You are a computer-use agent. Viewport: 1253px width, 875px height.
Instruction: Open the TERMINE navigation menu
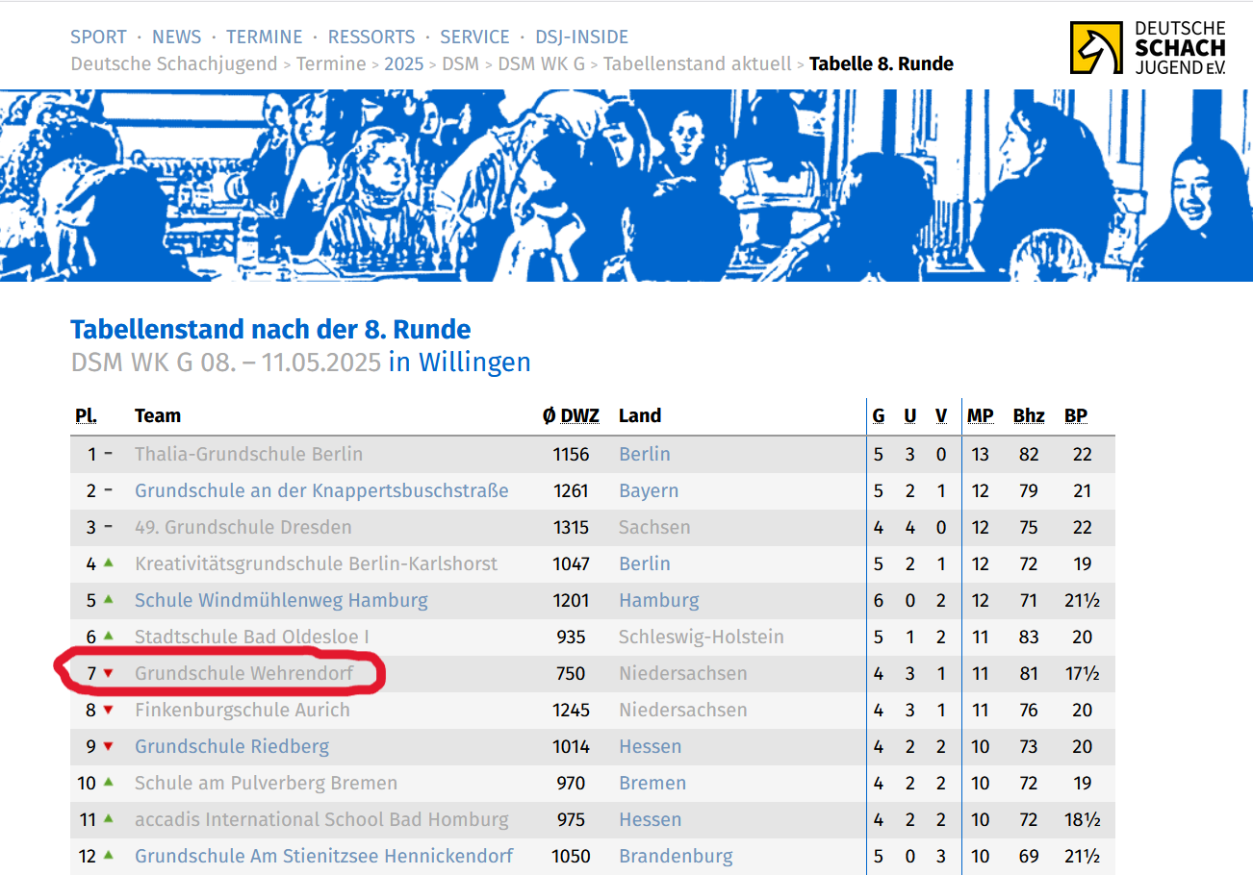264,37
